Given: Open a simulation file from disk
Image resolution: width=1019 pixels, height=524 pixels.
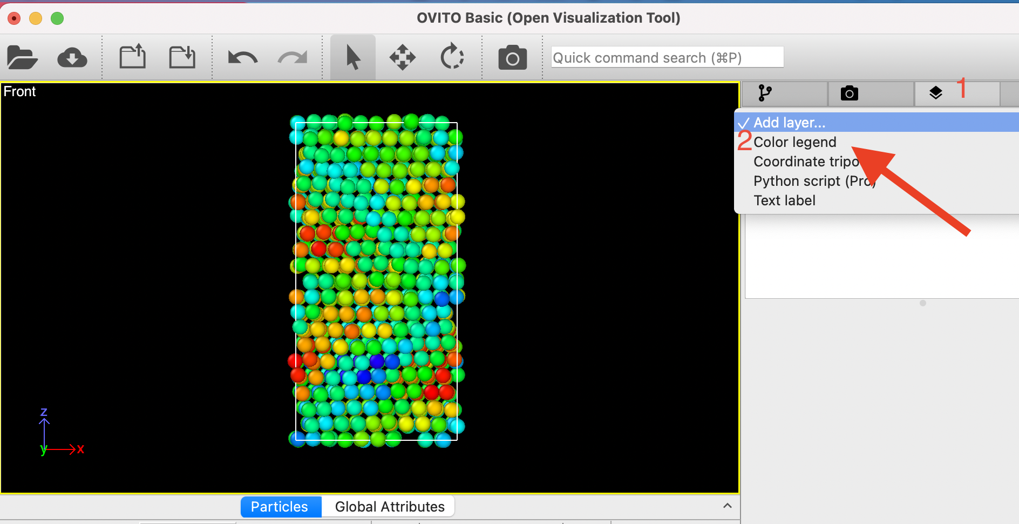Looking at the screenshot, I should (22, 57).
